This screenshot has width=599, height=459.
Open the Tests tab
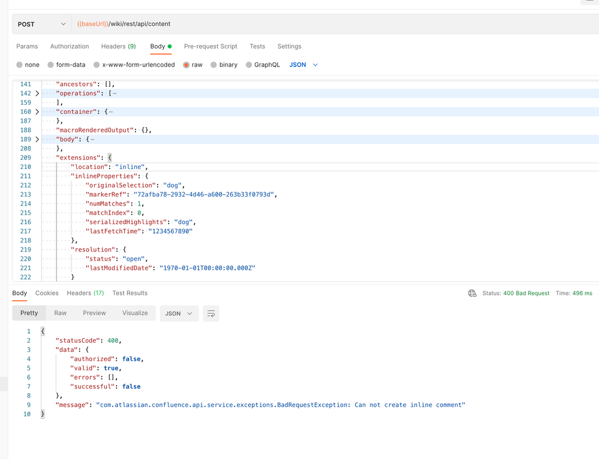(257, 46)
